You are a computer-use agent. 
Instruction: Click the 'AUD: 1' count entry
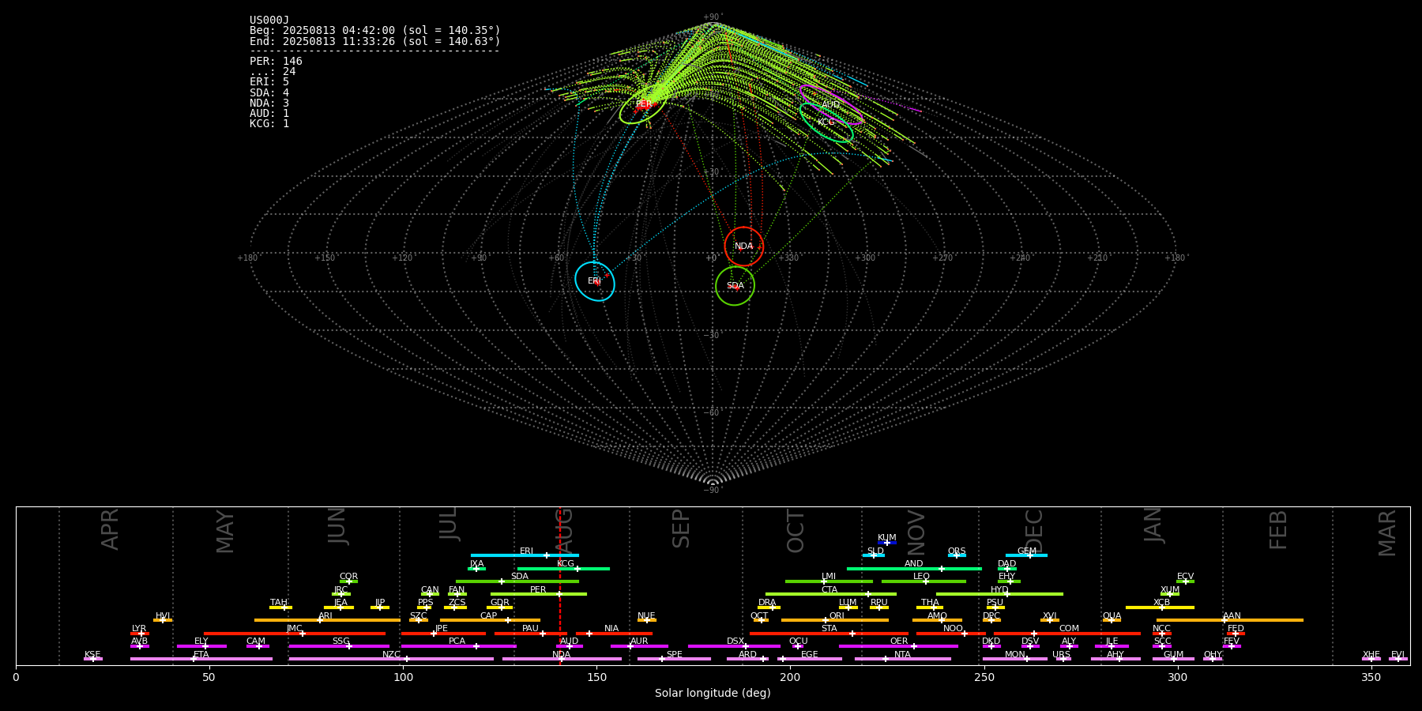[x=269, y=113]
